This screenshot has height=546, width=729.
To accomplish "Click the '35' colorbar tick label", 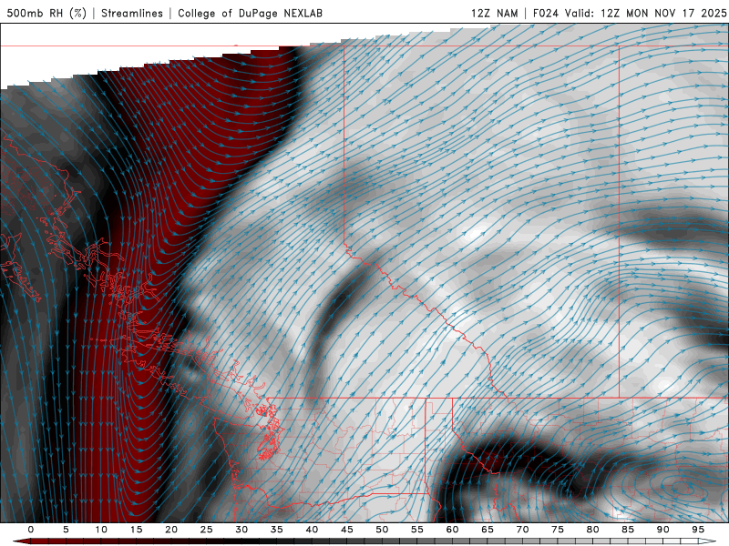I will point(277,530).
